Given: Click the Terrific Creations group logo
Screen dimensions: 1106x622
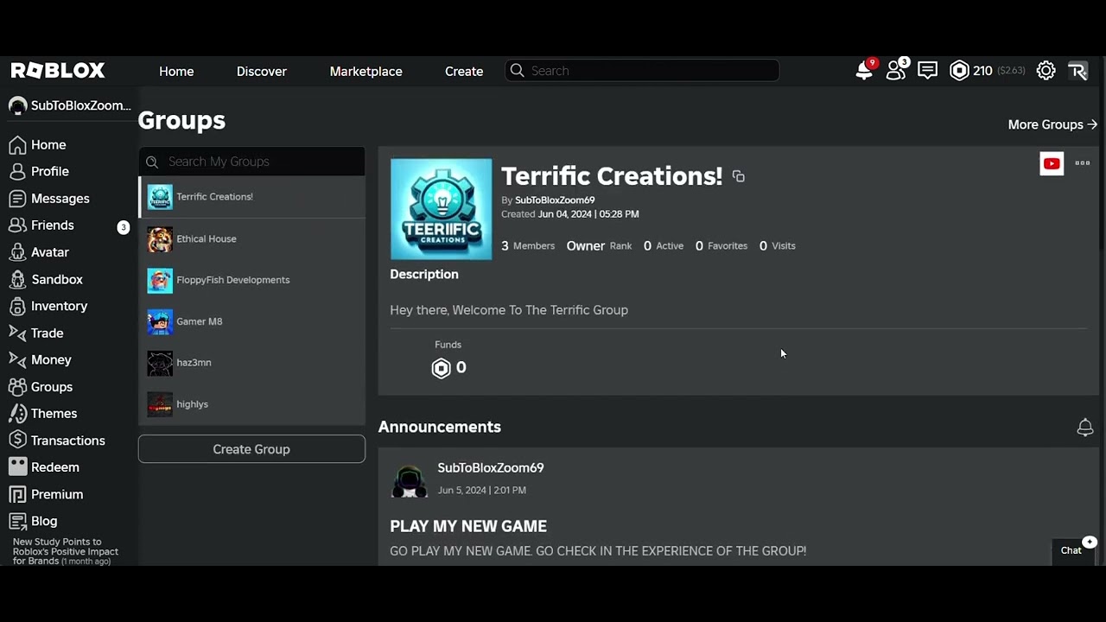Looking at the screenshot, I should click(x=441, y=209).
